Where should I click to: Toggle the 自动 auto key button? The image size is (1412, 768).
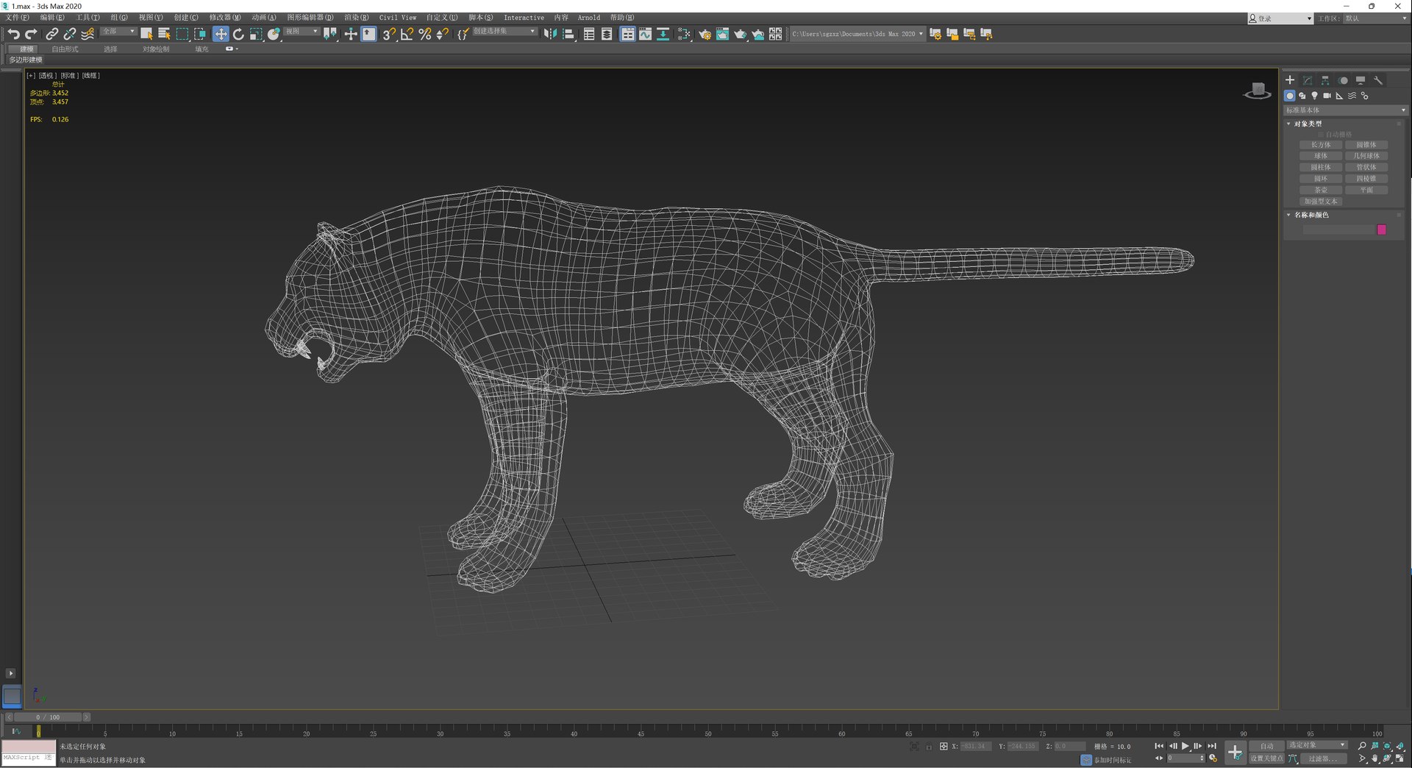point(1266,746)
